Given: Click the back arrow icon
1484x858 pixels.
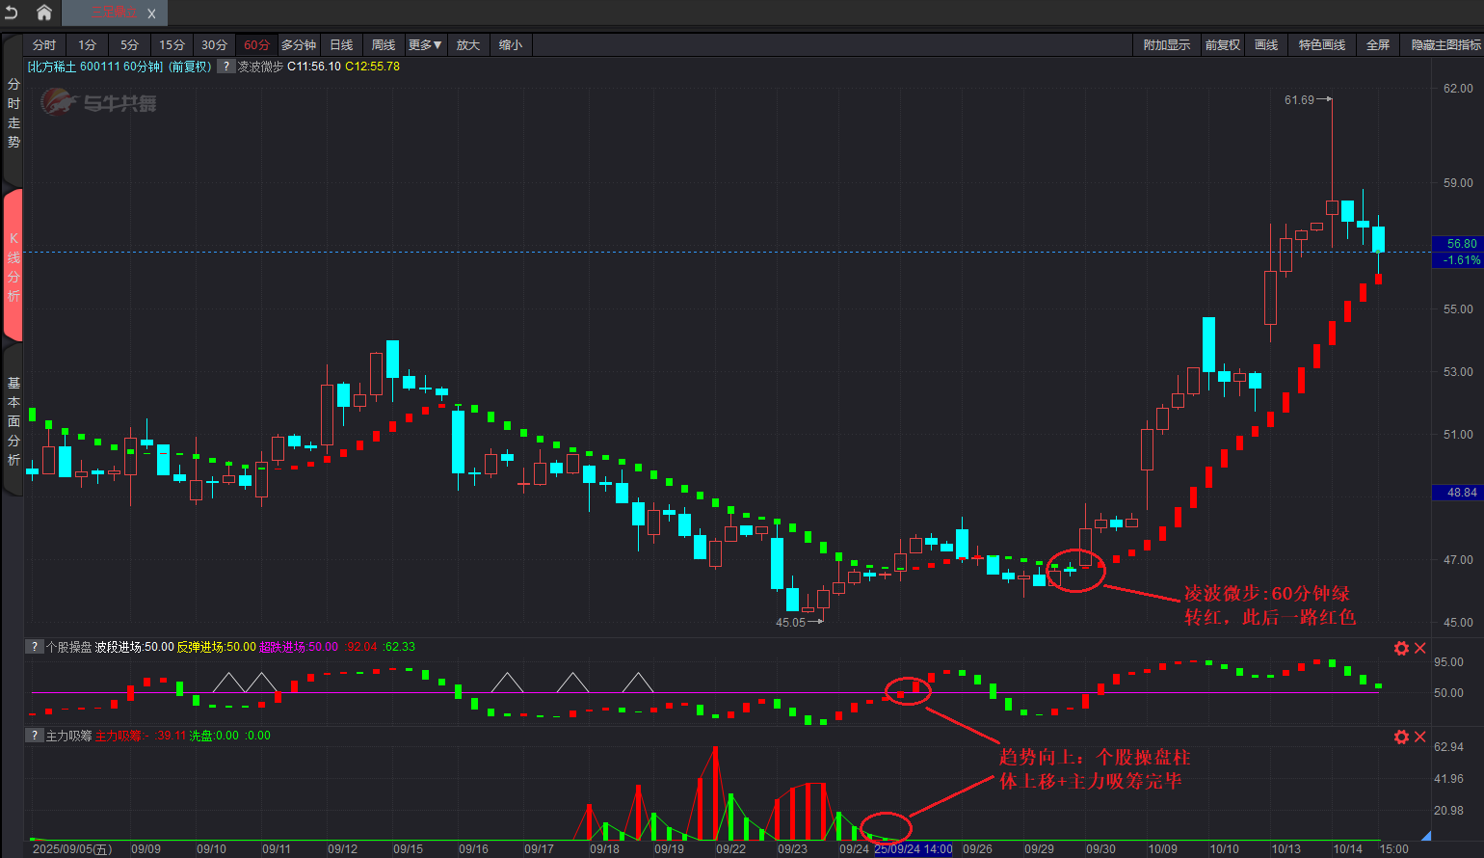Looking at the screenshot, I should (x=12, y=13).
